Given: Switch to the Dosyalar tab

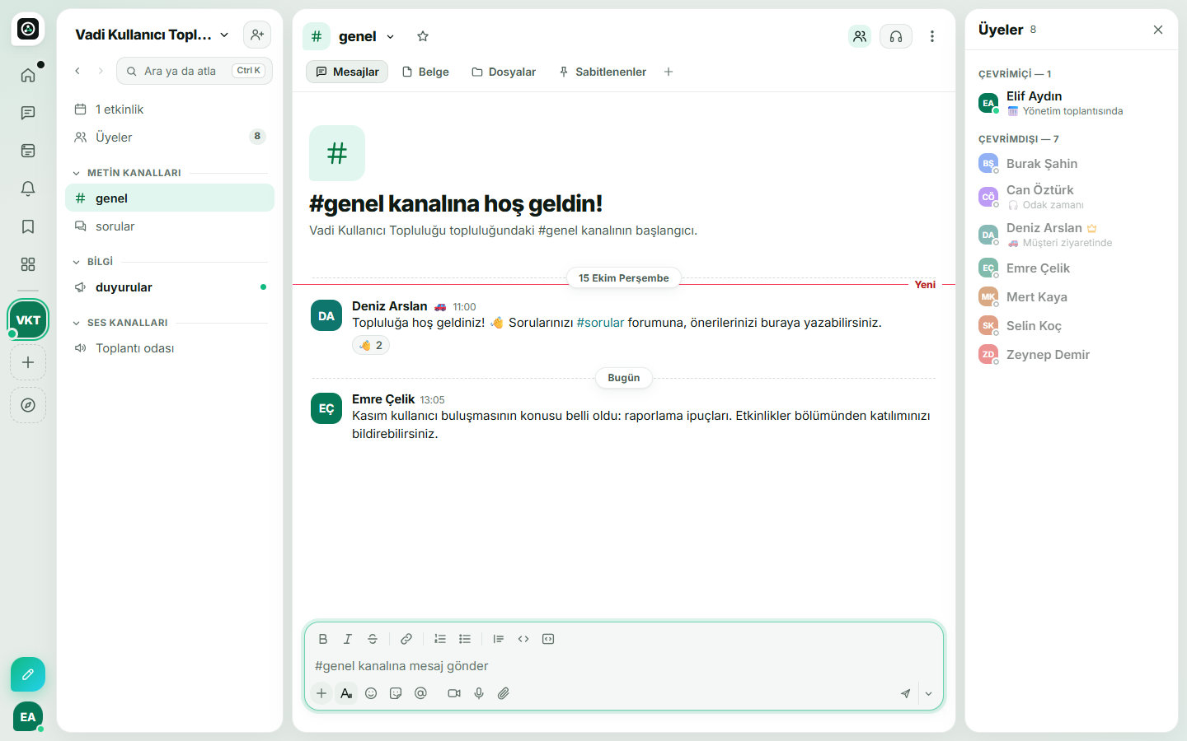Looking at the screenshot, I should (x=504, y=72).
